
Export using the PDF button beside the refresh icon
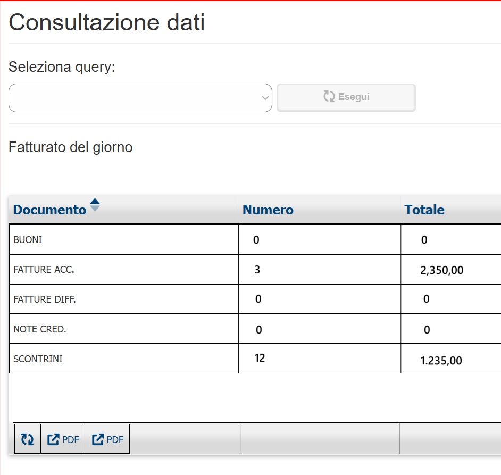(x=63, y=439)
